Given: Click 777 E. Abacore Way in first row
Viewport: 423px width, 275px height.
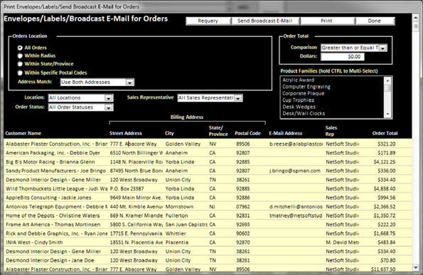Looking at the screenshot, I should [x=133, y=144].
